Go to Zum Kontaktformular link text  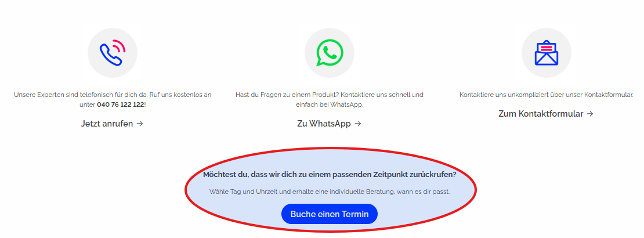coord(541,114)
